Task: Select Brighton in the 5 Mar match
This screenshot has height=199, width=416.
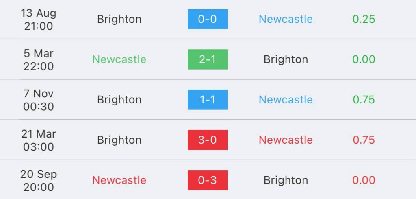Action: click(286, 59)
